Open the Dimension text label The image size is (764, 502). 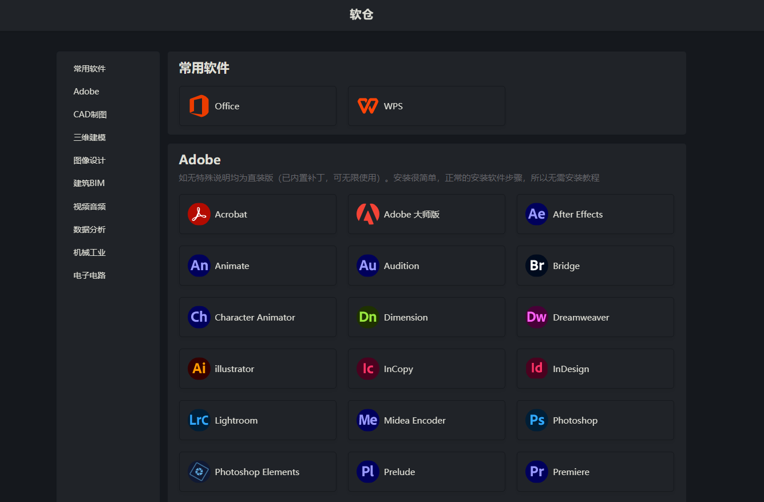(x=406, y=317)
